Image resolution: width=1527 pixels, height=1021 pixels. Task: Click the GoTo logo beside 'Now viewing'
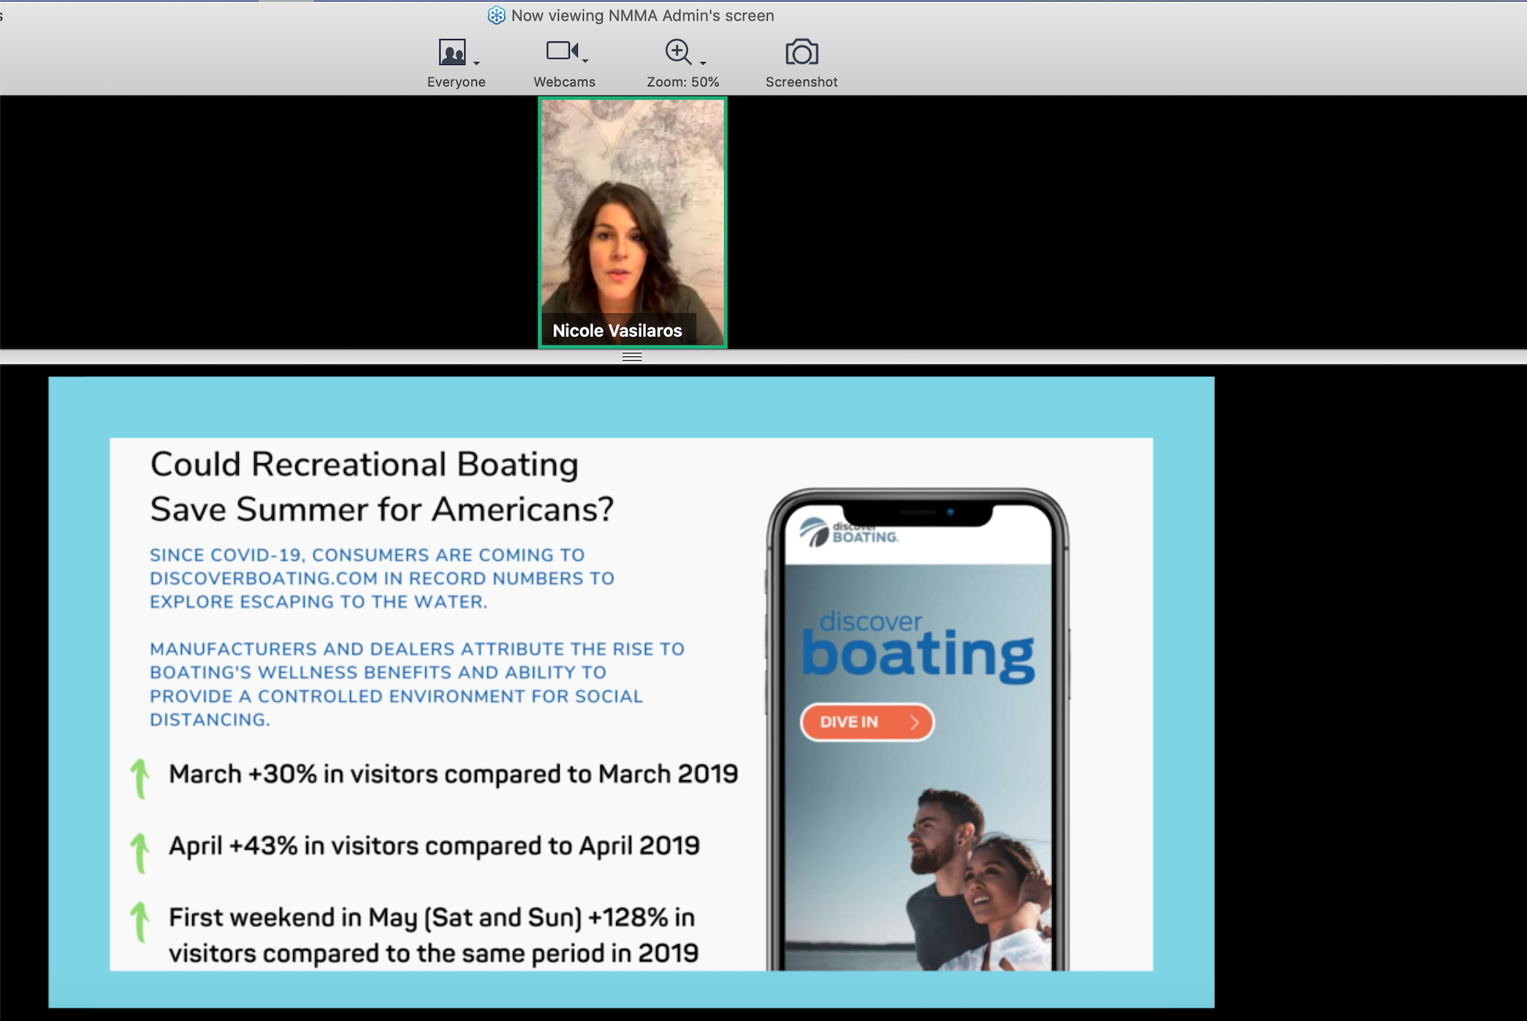tap(496, 15)
